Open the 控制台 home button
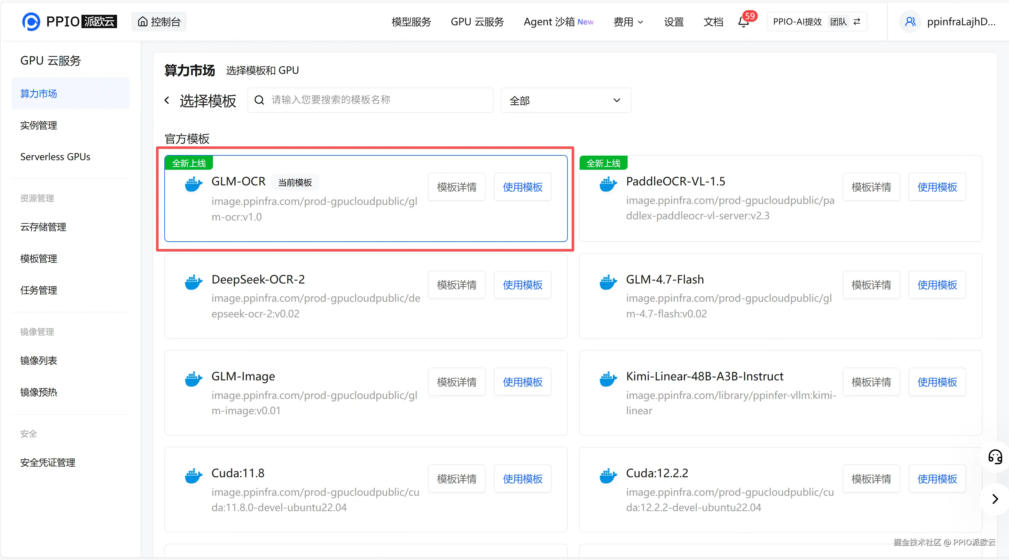The image size is (1009, 560). (159, 22)
